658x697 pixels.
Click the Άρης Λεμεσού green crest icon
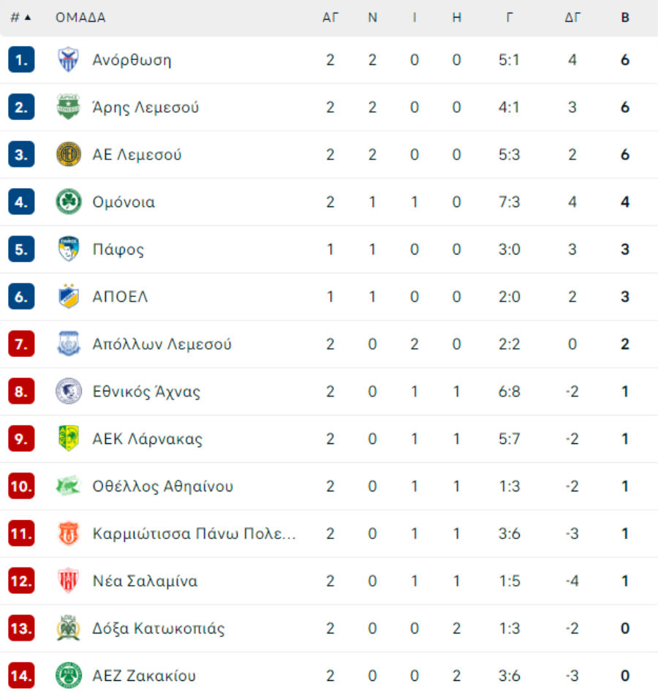pos(69,107)
